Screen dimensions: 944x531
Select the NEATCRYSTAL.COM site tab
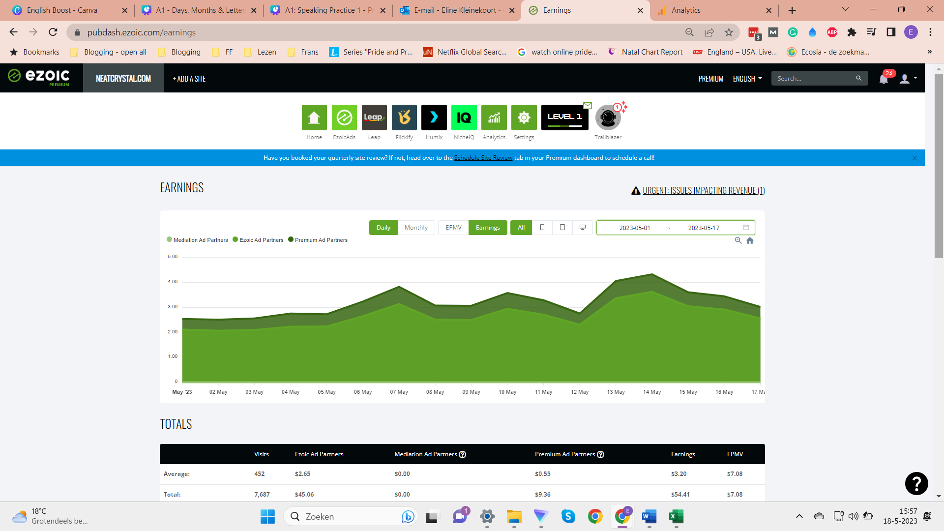(123, 79)
